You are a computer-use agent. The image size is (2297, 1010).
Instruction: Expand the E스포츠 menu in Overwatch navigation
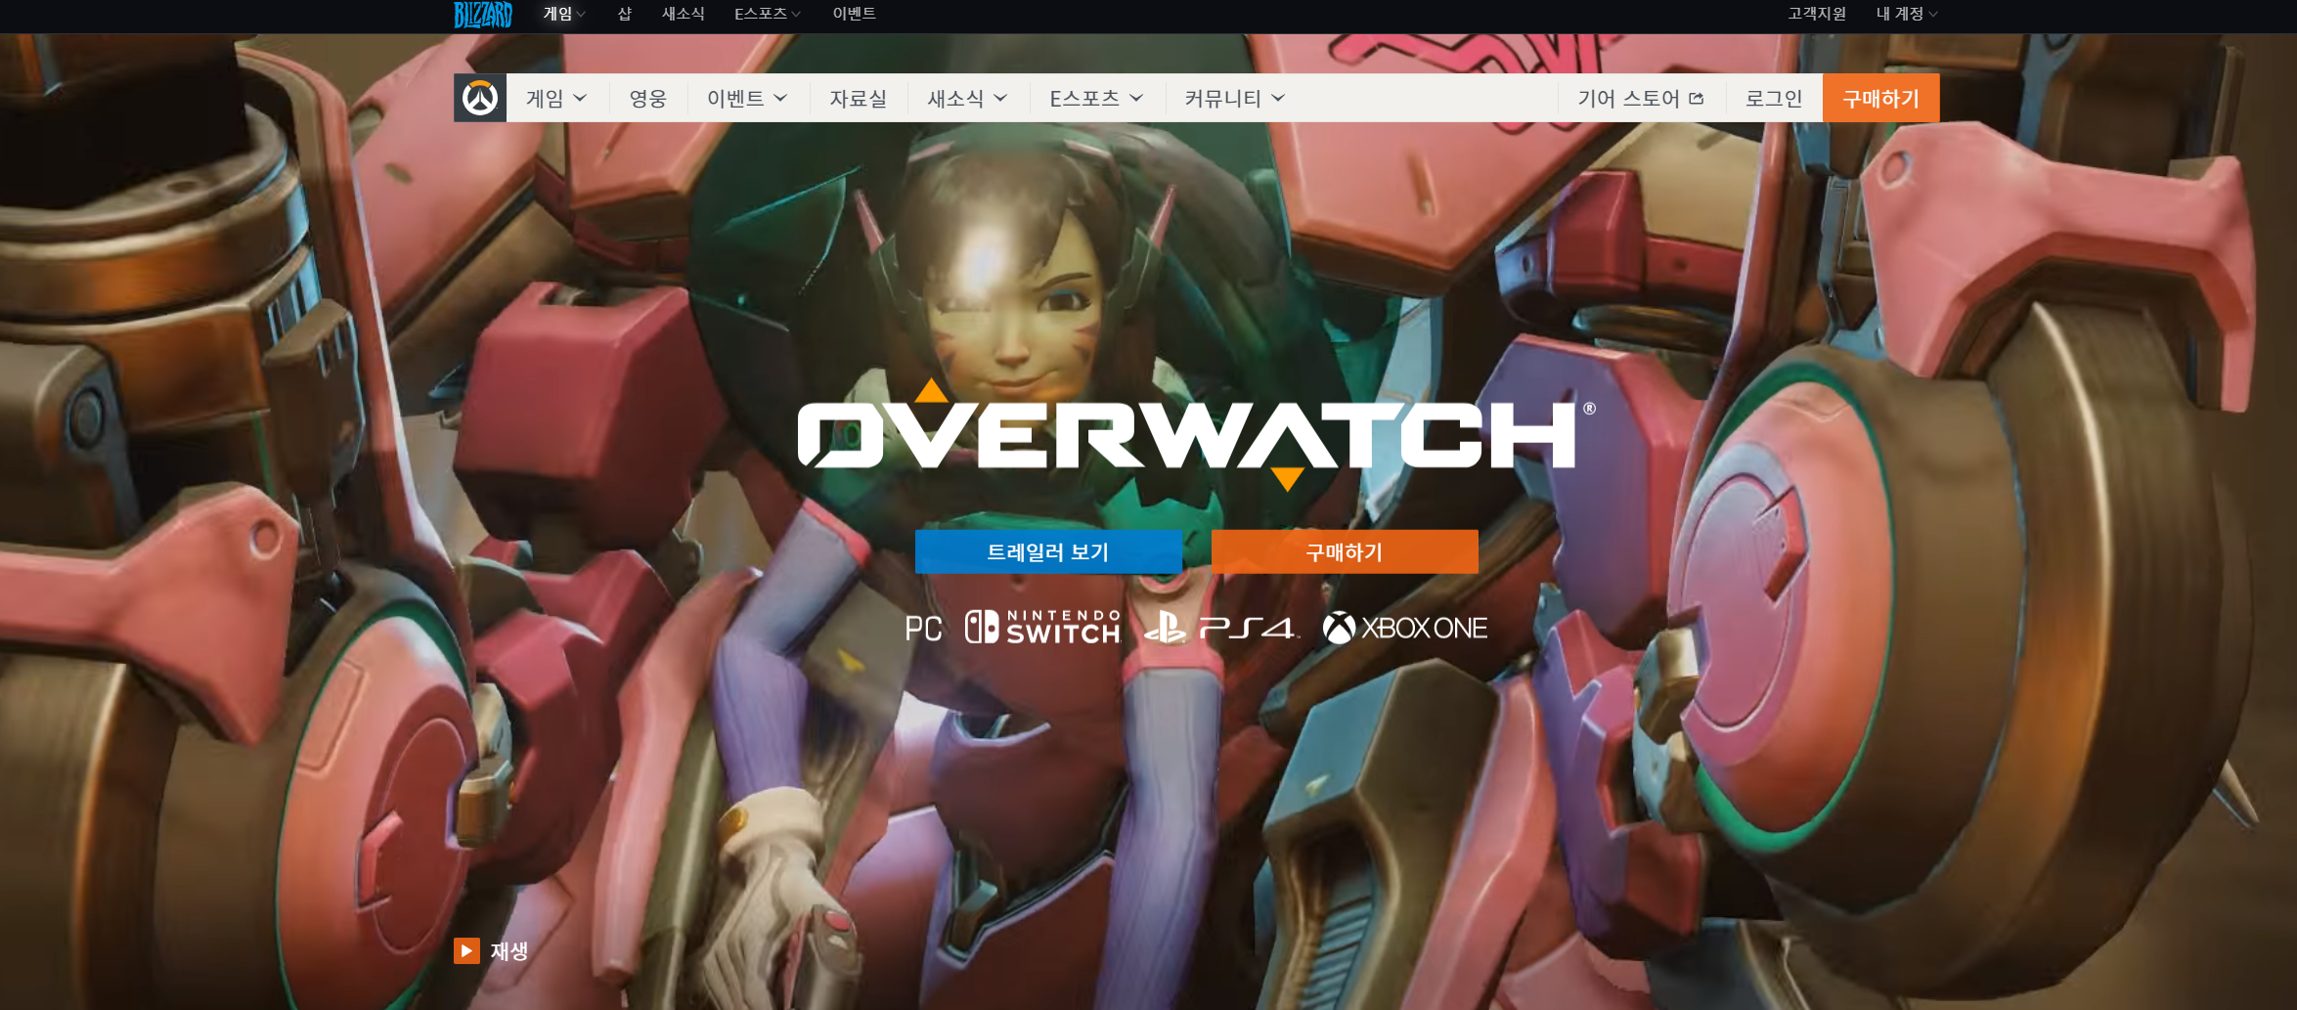1096,98
